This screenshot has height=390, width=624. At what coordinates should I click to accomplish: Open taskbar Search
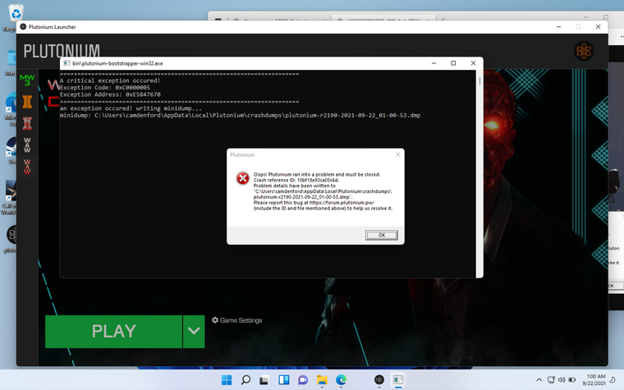pos(245,380)
